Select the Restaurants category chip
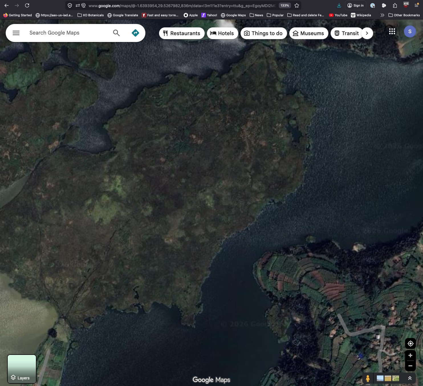Screen dimensions: 423x386 (x=182, y=33)
